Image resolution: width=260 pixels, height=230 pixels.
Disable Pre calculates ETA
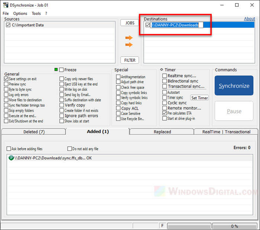pyautogui.click(x=165, y=113)
